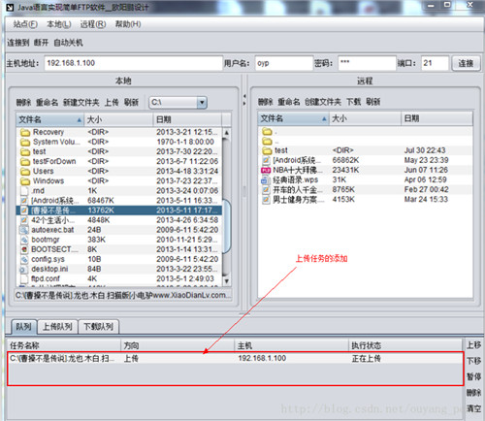485x421 pixels.
Task: Open the 站点(F) menu
Action: [25, 24]
